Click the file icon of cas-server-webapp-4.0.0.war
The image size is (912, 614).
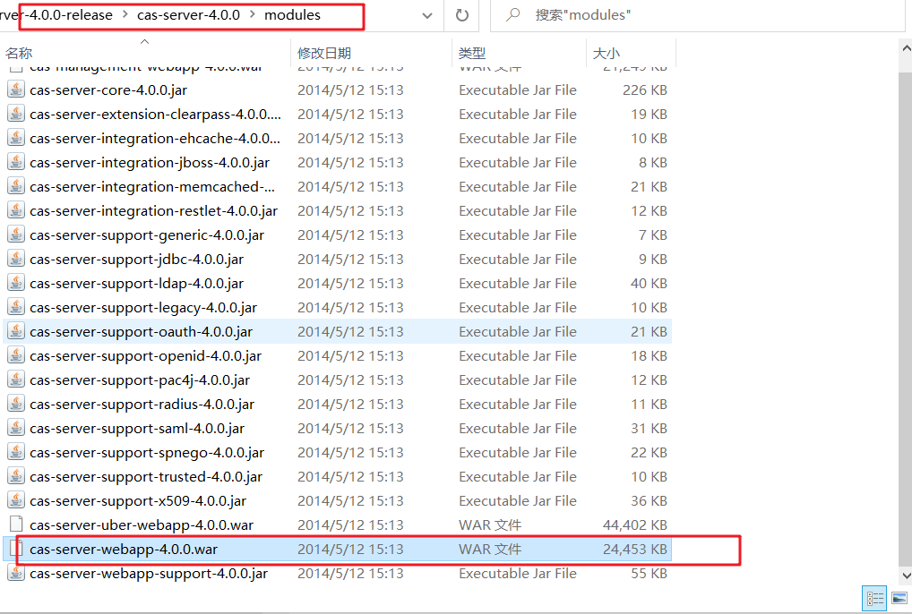click(x=17, y=549)
